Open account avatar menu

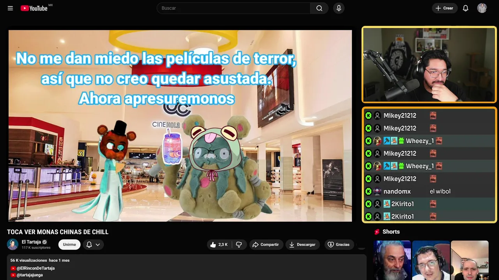point(482,8)
